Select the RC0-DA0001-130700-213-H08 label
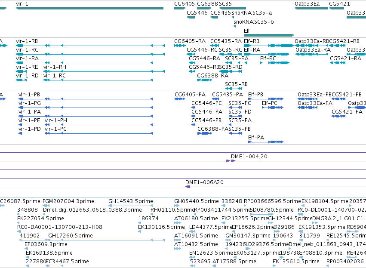This screenshot has height=268, width=366. tap(60, 227)
